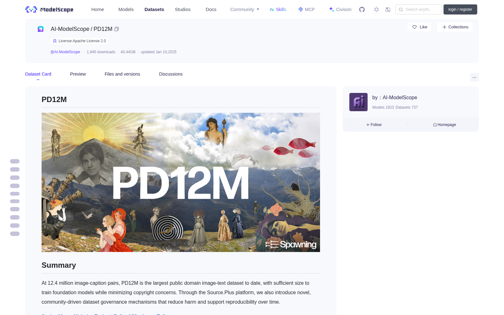Click the dataset icon beside AI-ModelScope / PD12M
Viewport: 504px width, 315px height.
coord(41,29)
